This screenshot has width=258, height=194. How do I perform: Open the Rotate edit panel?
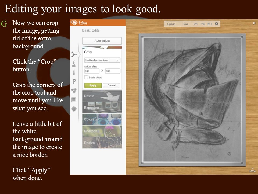[102, 96]
